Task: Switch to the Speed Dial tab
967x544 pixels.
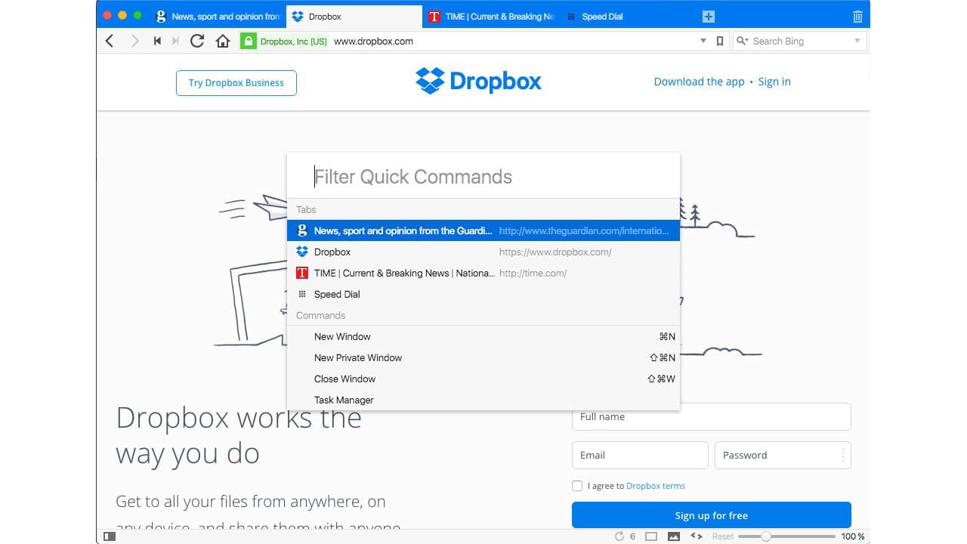Action: point(626,17)
